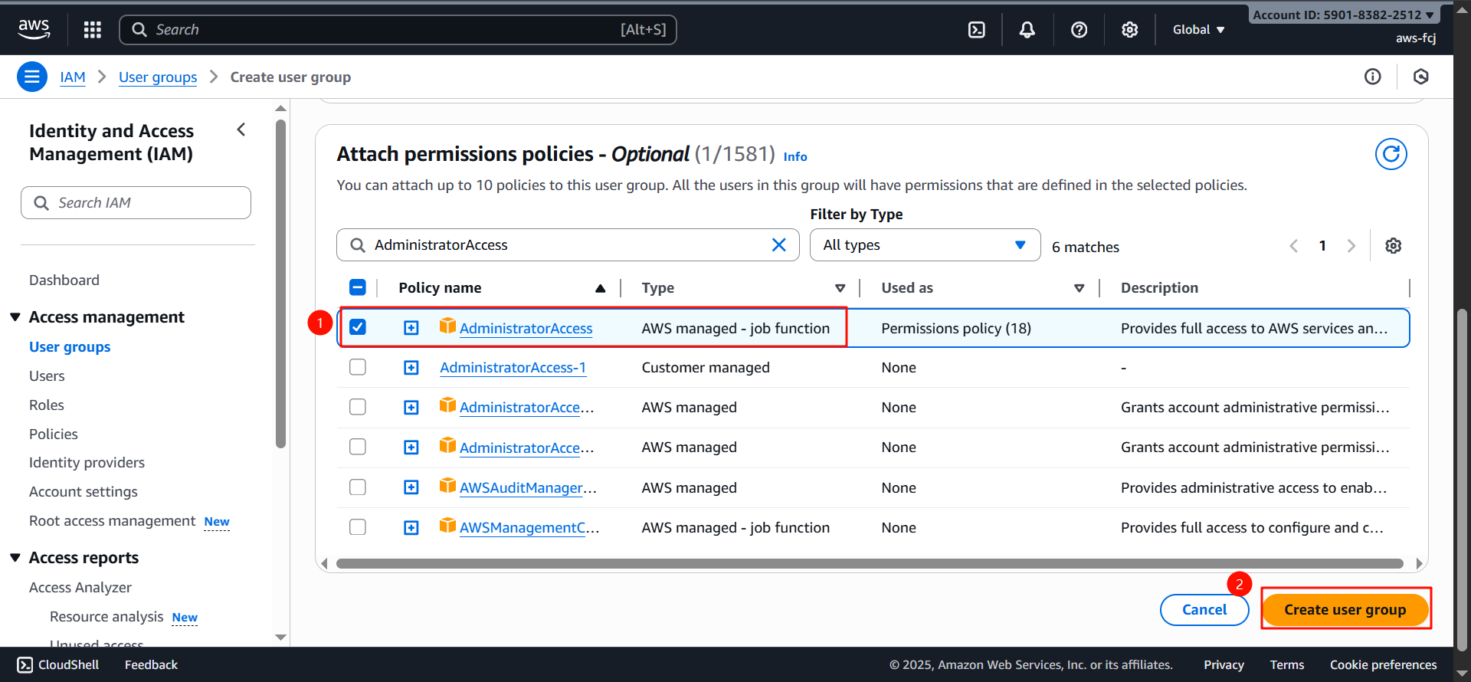Open the Info link beside the heading
This screenshot has height=682, width=1471.
pyautogui.click(x=795, y=156)
